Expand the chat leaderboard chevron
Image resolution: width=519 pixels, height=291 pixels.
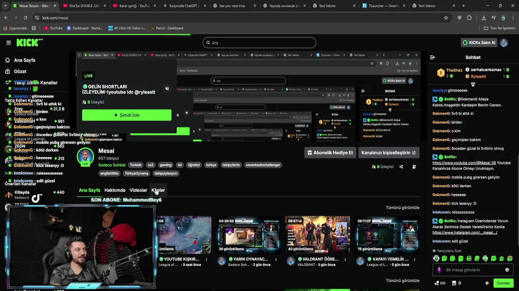[473, 85]
